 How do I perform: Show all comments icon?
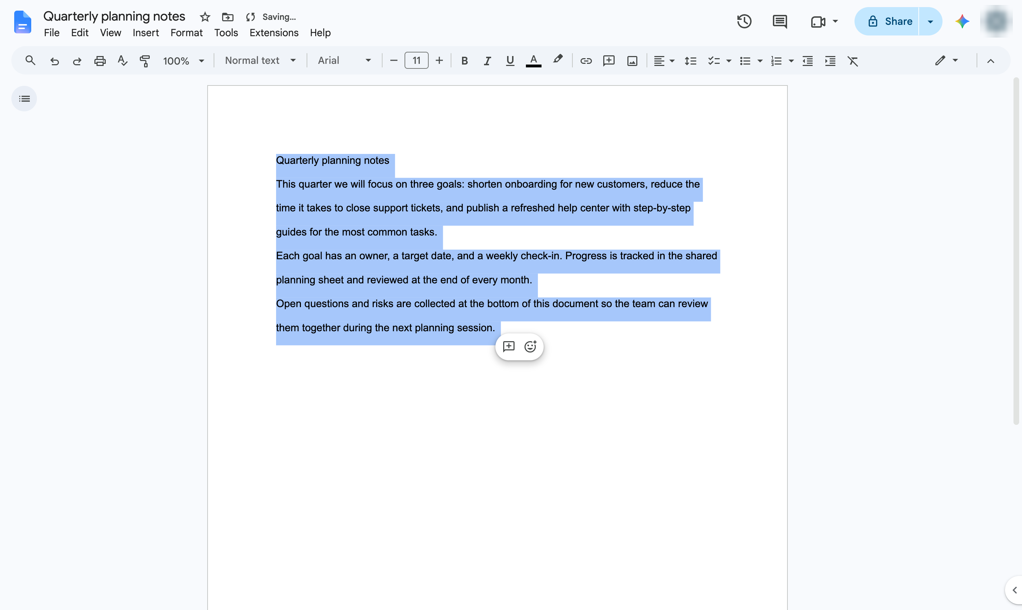click(780, 21)
